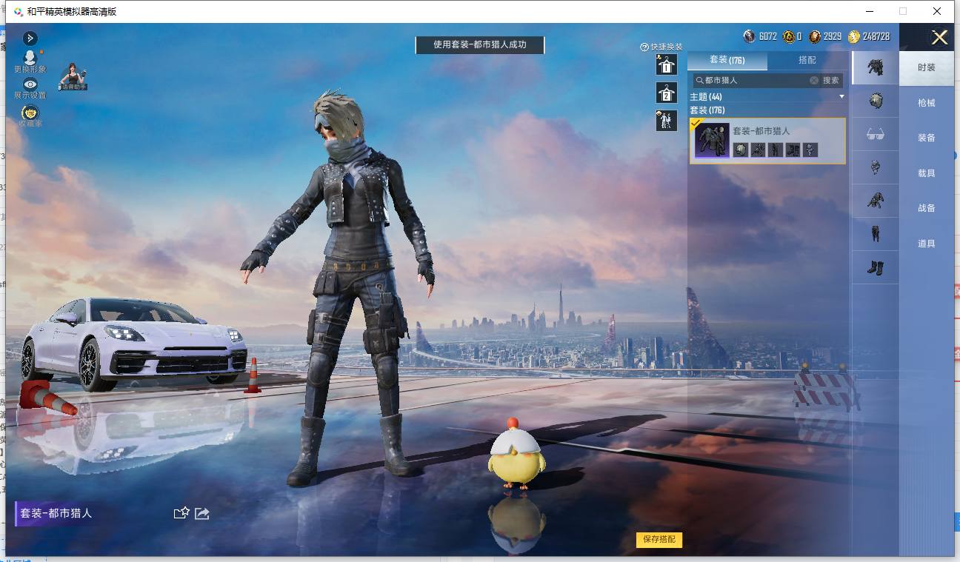
Task: Open the 战备 tab
Action: pos(927,208)
